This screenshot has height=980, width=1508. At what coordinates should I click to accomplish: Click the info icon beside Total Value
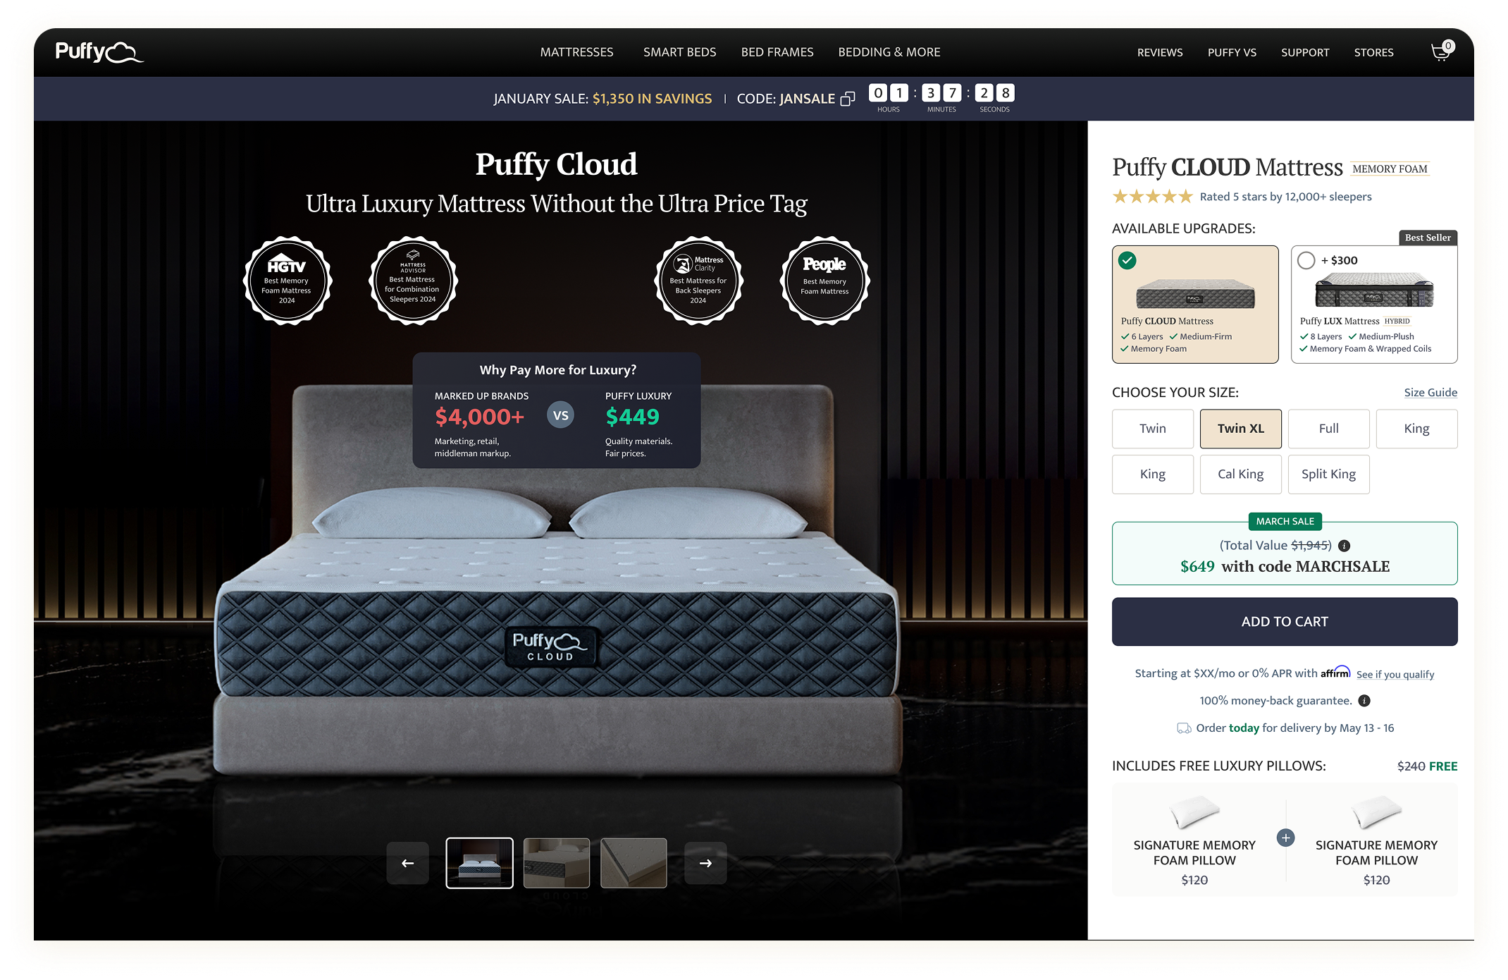(x=1344, y=546)
